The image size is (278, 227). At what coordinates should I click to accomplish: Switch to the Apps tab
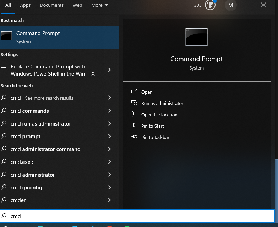point(25,5)
